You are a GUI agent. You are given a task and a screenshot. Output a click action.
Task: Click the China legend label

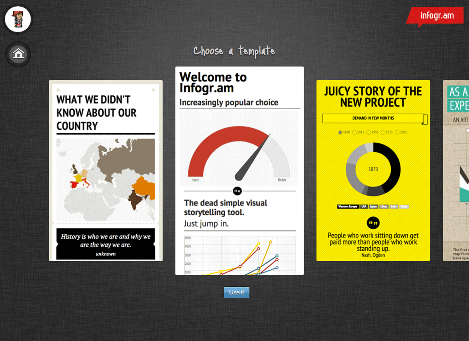coord(384,206)
